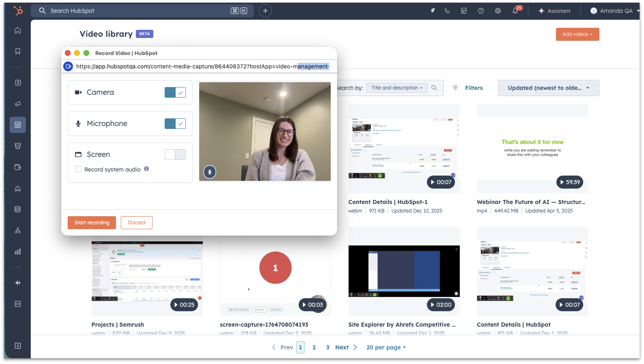The height and width of the screenshot is (364, 644).
Task: Open the Assistant button in top bar
Action: coord(555,11)
